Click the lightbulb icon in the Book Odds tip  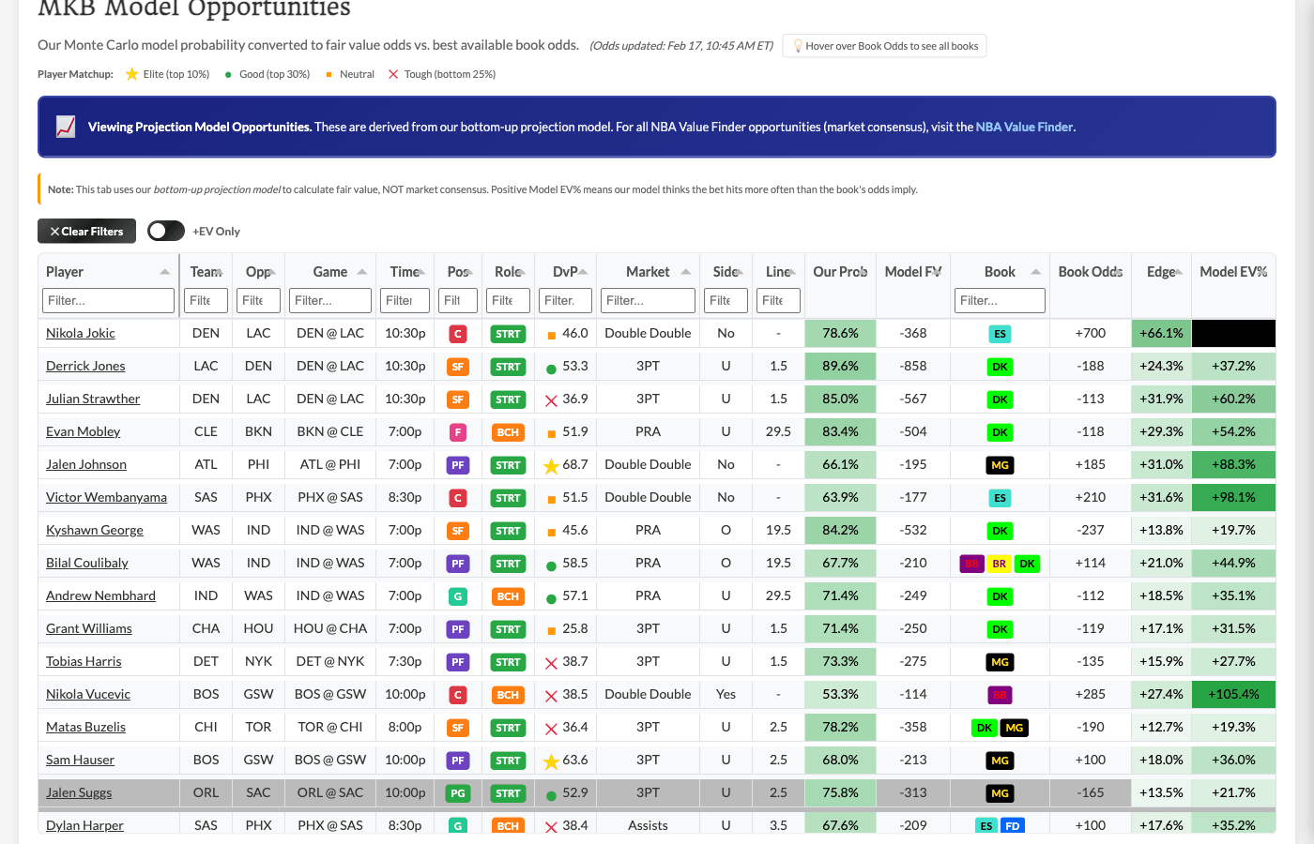[799, 45]
